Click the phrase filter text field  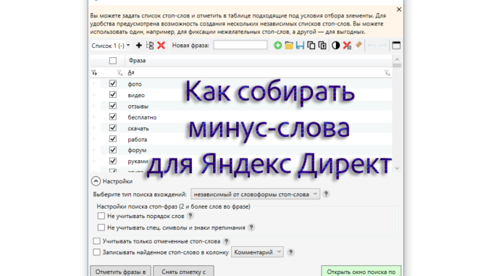pyautogui.click(x=259, y=72)
